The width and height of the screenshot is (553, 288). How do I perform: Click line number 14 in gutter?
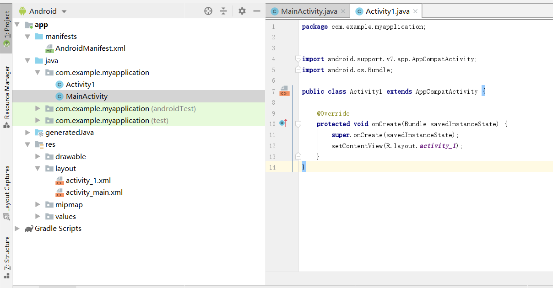point(272,167)
